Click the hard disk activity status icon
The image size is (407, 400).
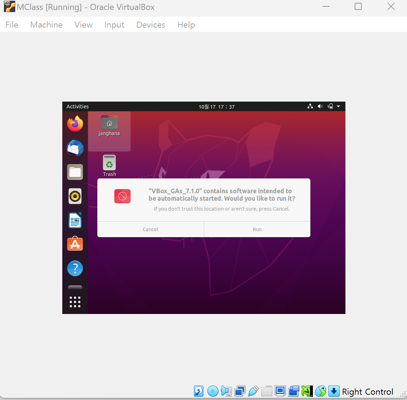199,391
